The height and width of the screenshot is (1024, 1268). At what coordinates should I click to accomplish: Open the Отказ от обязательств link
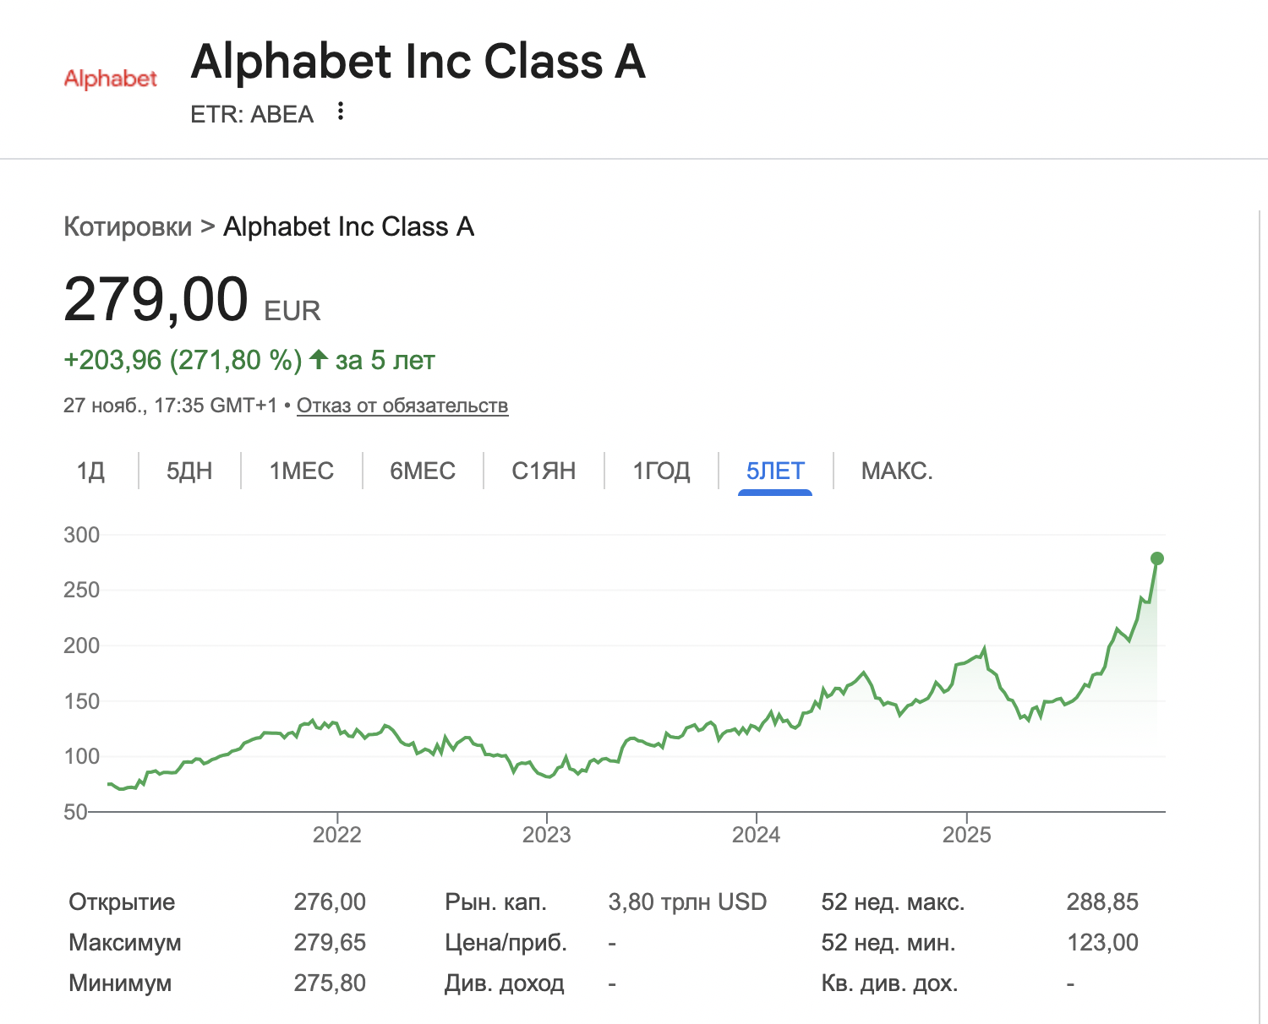[x=402, y=406]
